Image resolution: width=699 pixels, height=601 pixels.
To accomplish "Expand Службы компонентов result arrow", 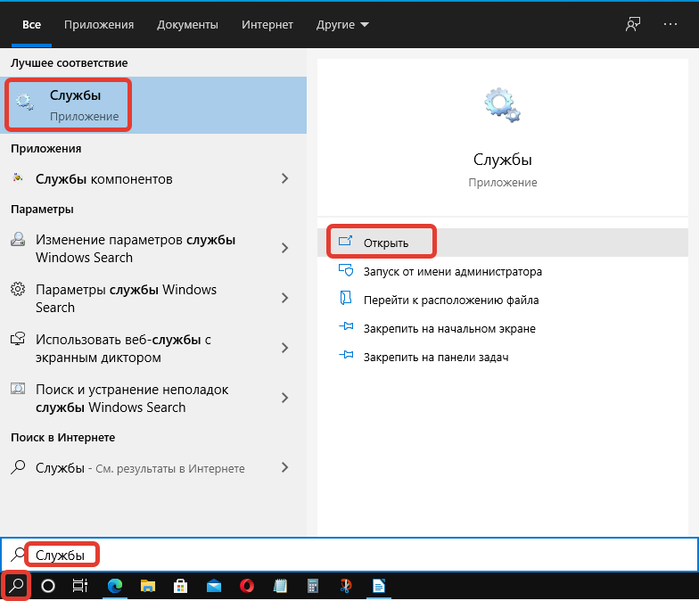I will [x=285, y=178].
